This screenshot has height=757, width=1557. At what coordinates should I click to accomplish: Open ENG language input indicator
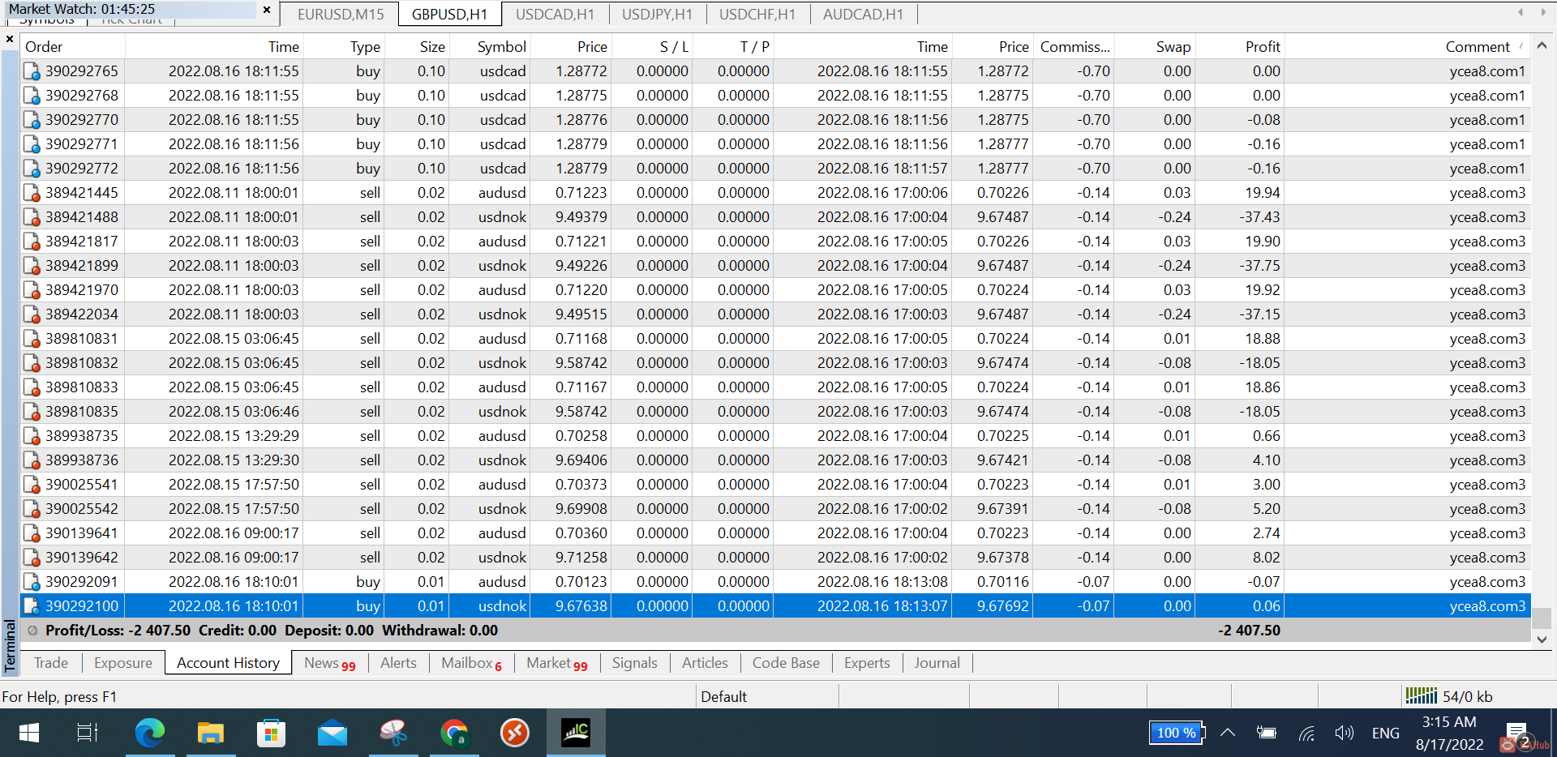click(x=1385, y=733)
